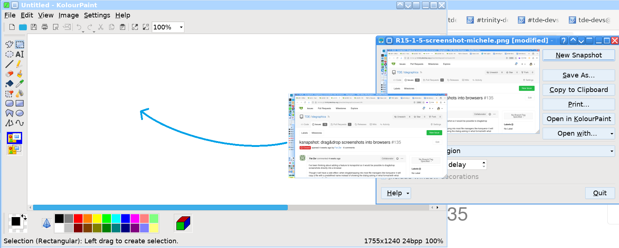
Task: Switch to transparent selection mode
Action: click(x=15, y=149)
